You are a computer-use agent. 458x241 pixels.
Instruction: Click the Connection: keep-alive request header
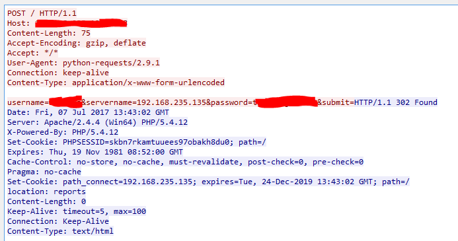coord(58,73)
